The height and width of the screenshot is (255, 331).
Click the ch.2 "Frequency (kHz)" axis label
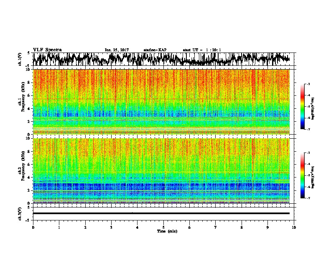click(x=23, y=166)
